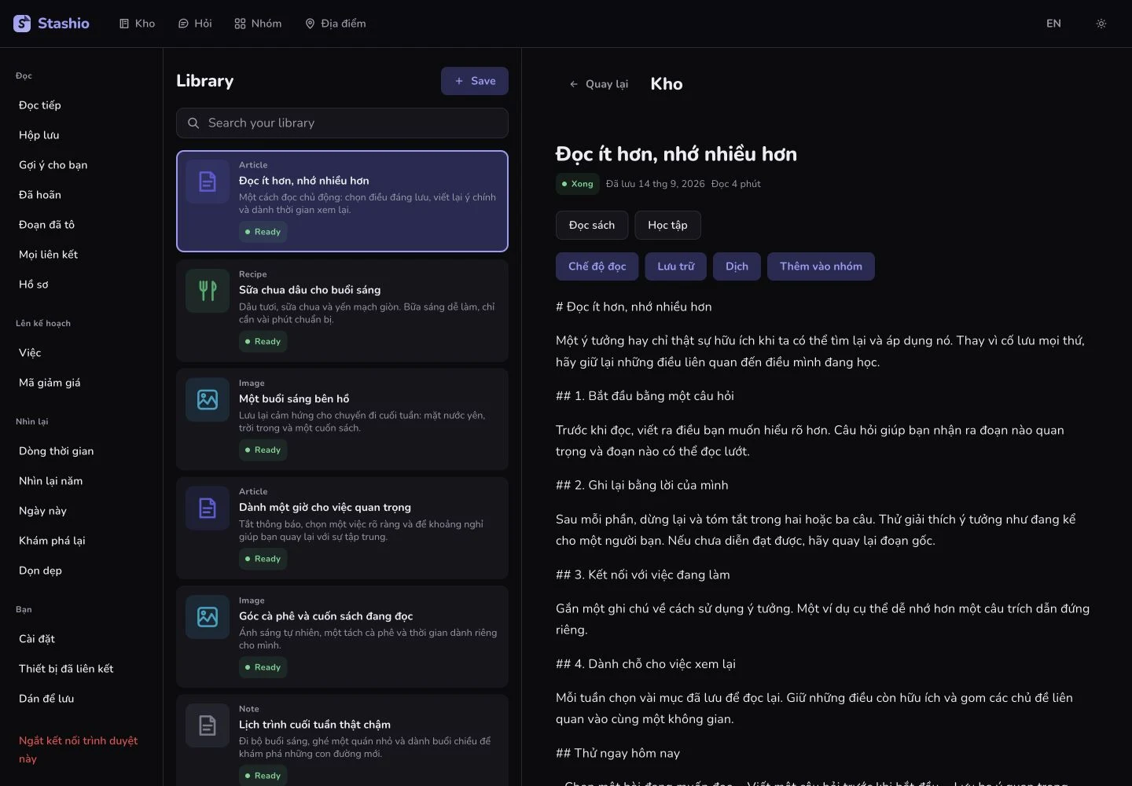Go to the Nhóm groups tab
This screenshot has height=786, width=1132.
point(258,24)
